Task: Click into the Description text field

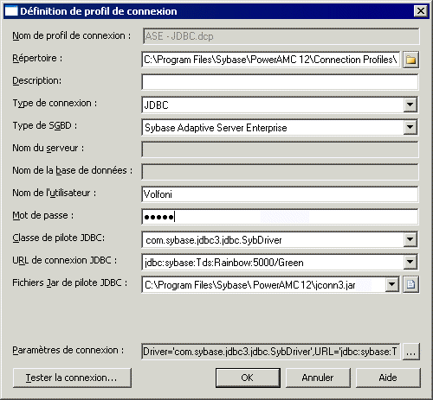Action: coord(280,82)
